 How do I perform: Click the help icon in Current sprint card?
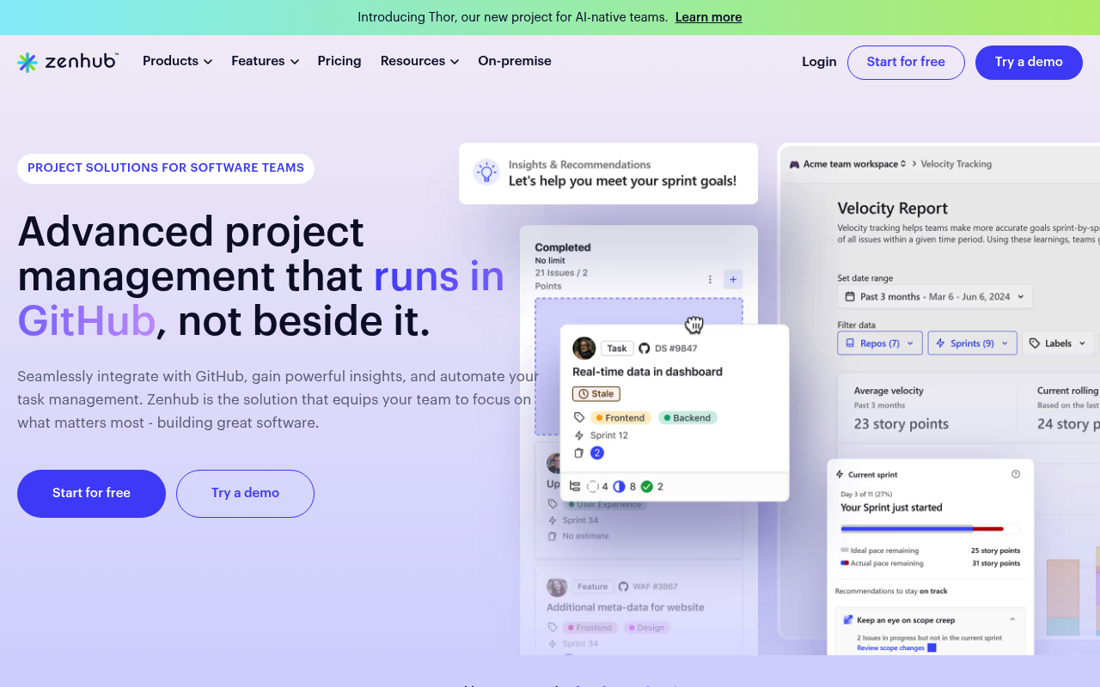coord(1016,474)
